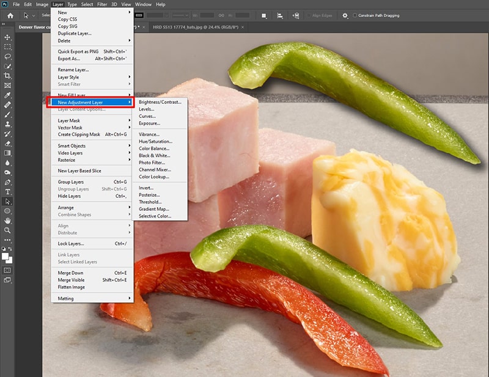
Task: Select the Move tool
Action: tap(7, 37)
